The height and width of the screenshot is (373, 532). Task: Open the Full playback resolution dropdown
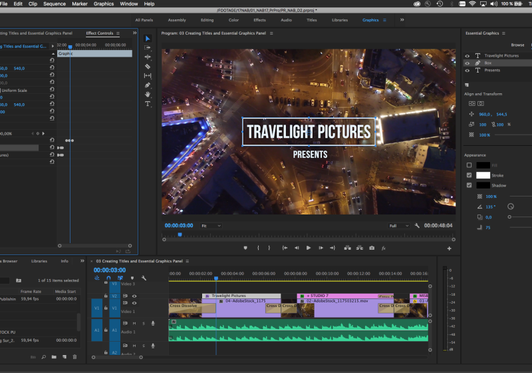click(x=398, y=226)
